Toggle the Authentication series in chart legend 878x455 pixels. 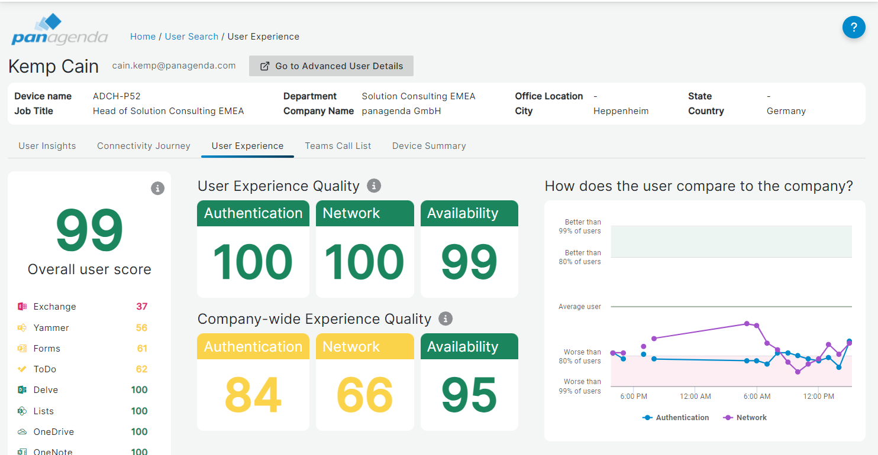coord(676,417)
